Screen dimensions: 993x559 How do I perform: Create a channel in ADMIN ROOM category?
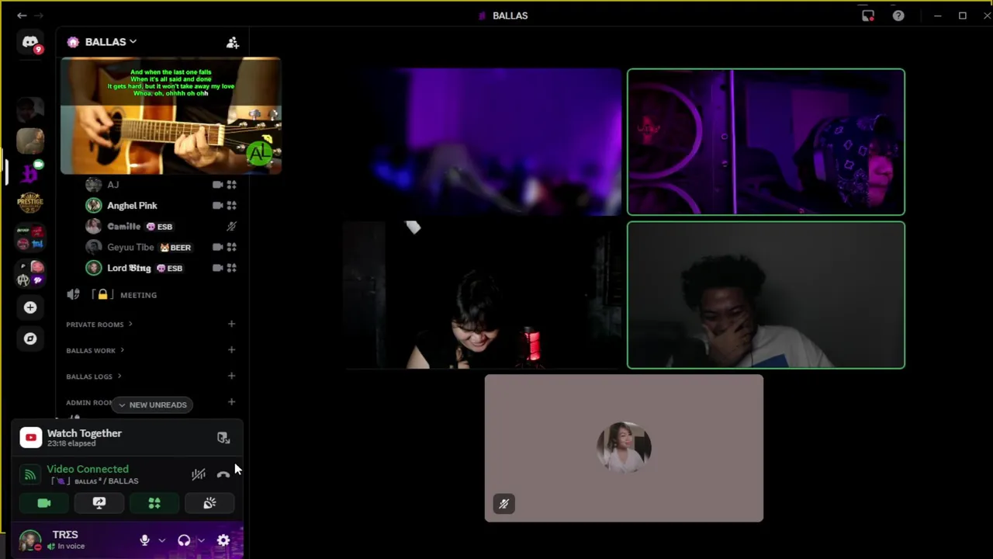point(231,402)
